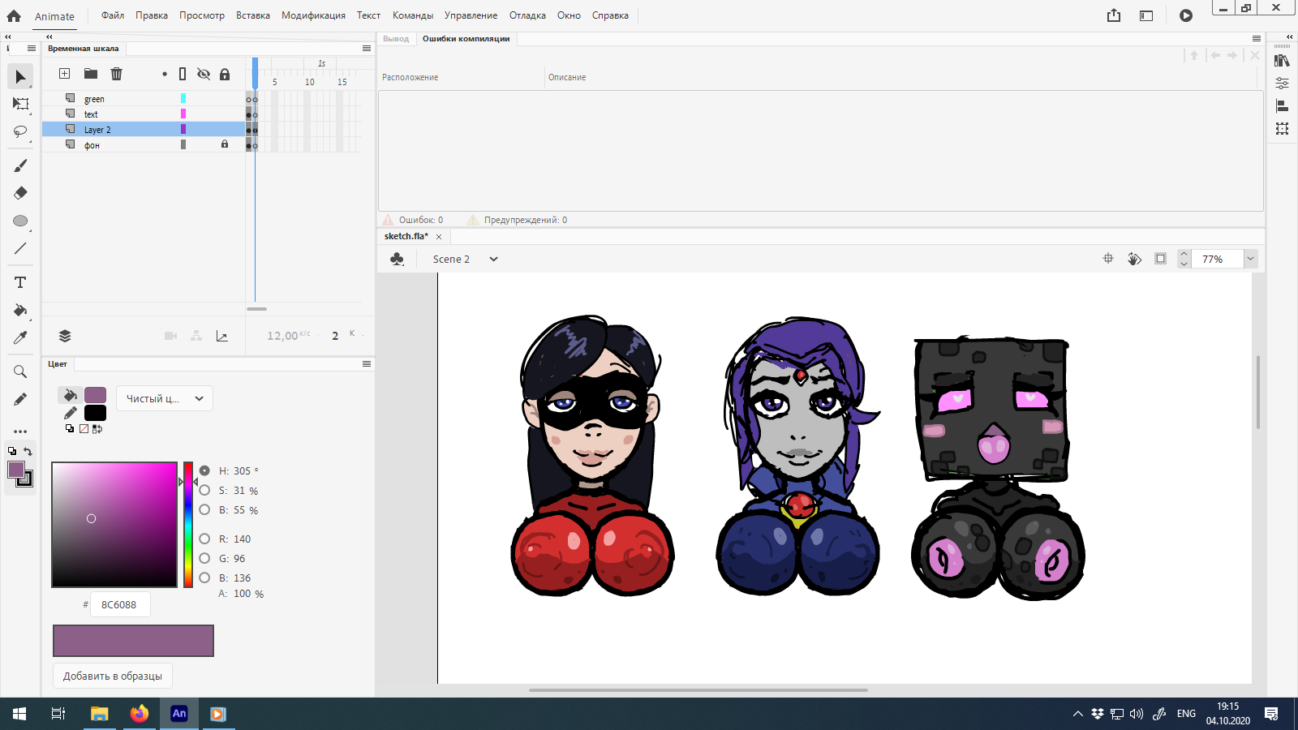1298x730 pixels.
Task: Select the H hue radio button
Action: pyautogui.click(x=204, y=470)
